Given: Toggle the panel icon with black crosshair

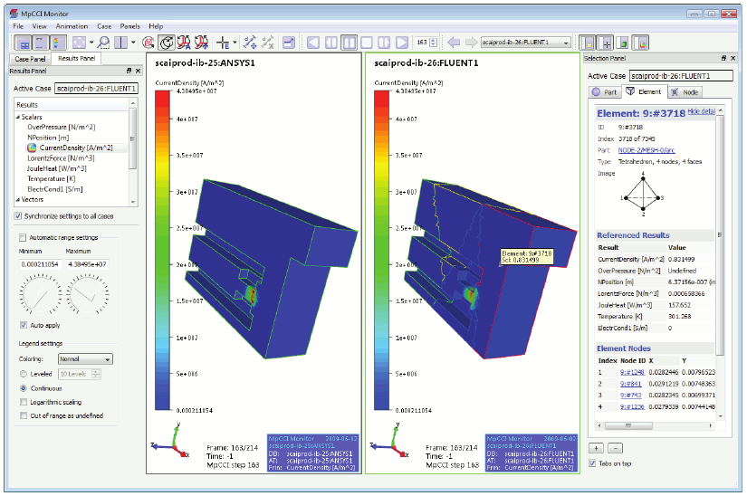Looking at the screenshot, I should 606,43.
